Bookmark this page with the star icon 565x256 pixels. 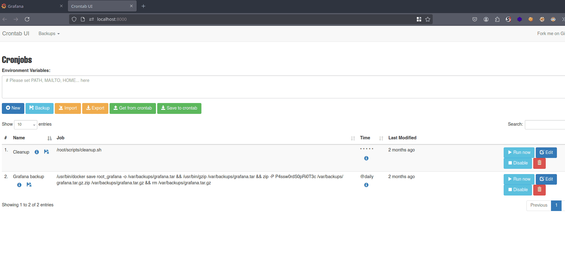click(428, 19)
